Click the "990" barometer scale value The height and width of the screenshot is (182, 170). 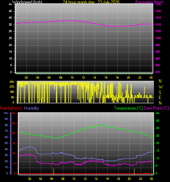(x=158, y=52)
